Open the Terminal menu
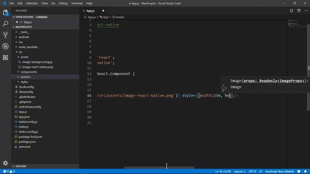Viewport: 310px width, 174px height. click(77, 3)
